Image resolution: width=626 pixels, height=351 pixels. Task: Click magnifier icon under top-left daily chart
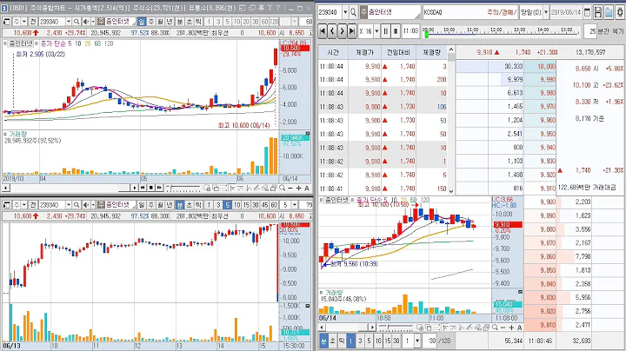coord(283,188)
